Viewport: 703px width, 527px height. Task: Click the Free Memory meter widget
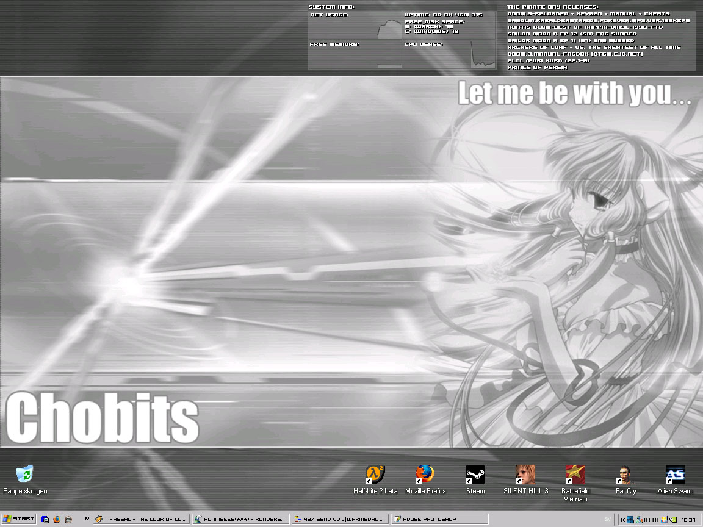(x=355, y=55)
